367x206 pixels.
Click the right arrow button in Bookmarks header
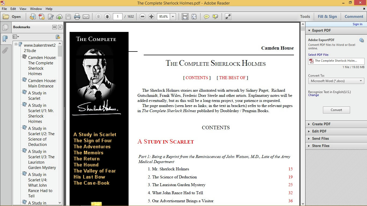(x=60, y=27)
